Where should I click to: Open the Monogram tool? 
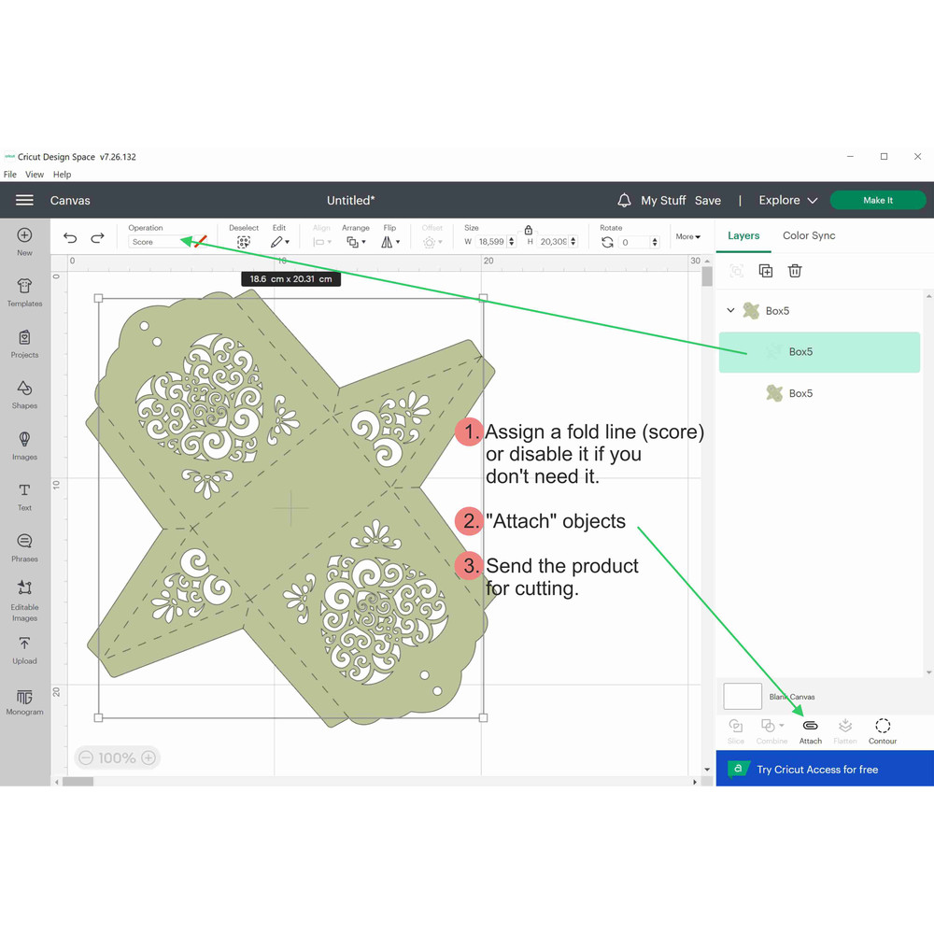[24, 701]
